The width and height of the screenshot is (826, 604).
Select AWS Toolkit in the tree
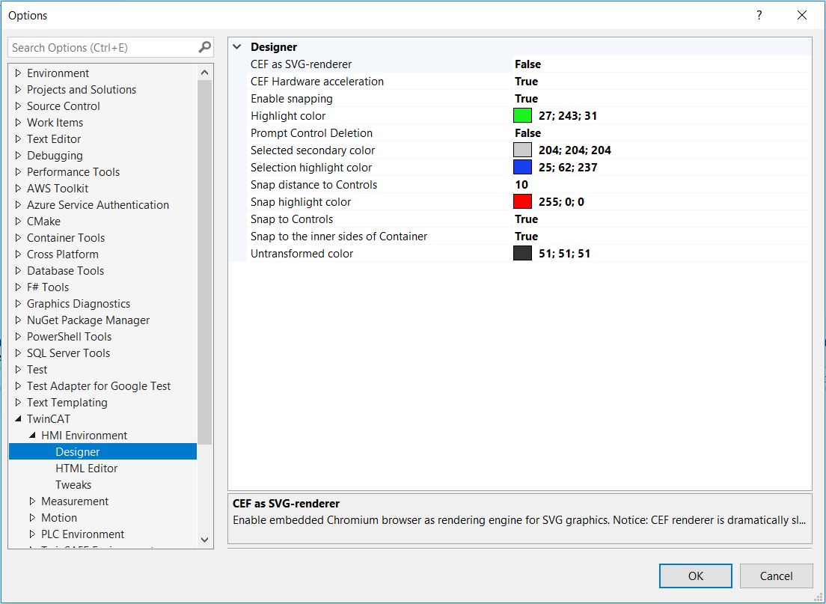point(58,188)
